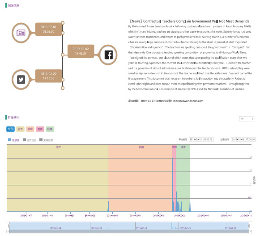Click the yellow 发生 stage region in chart
This screenshot has width=260, height=236.
[57, 178]
